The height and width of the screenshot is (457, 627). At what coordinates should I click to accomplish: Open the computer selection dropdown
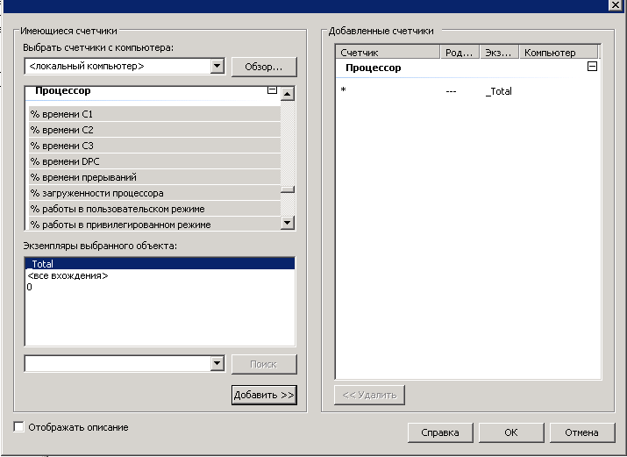(217, 67)
